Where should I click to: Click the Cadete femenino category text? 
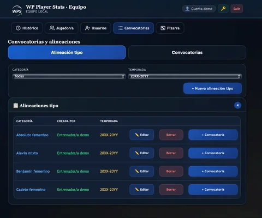click(x=31, y=190)
